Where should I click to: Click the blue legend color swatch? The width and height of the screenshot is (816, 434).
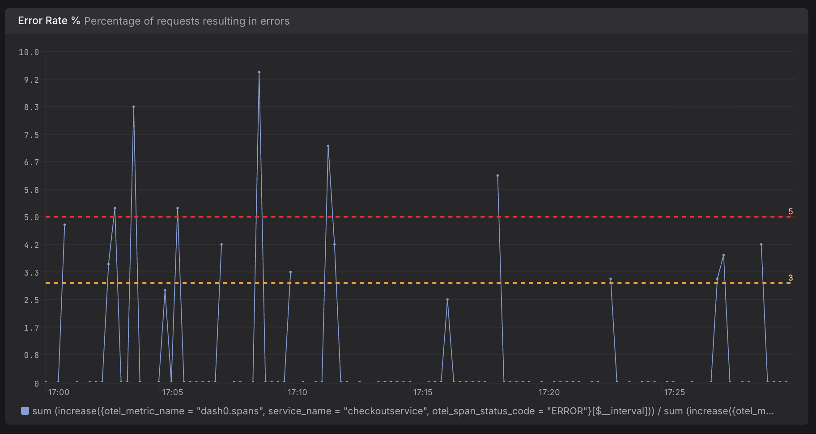click(25, 411)
